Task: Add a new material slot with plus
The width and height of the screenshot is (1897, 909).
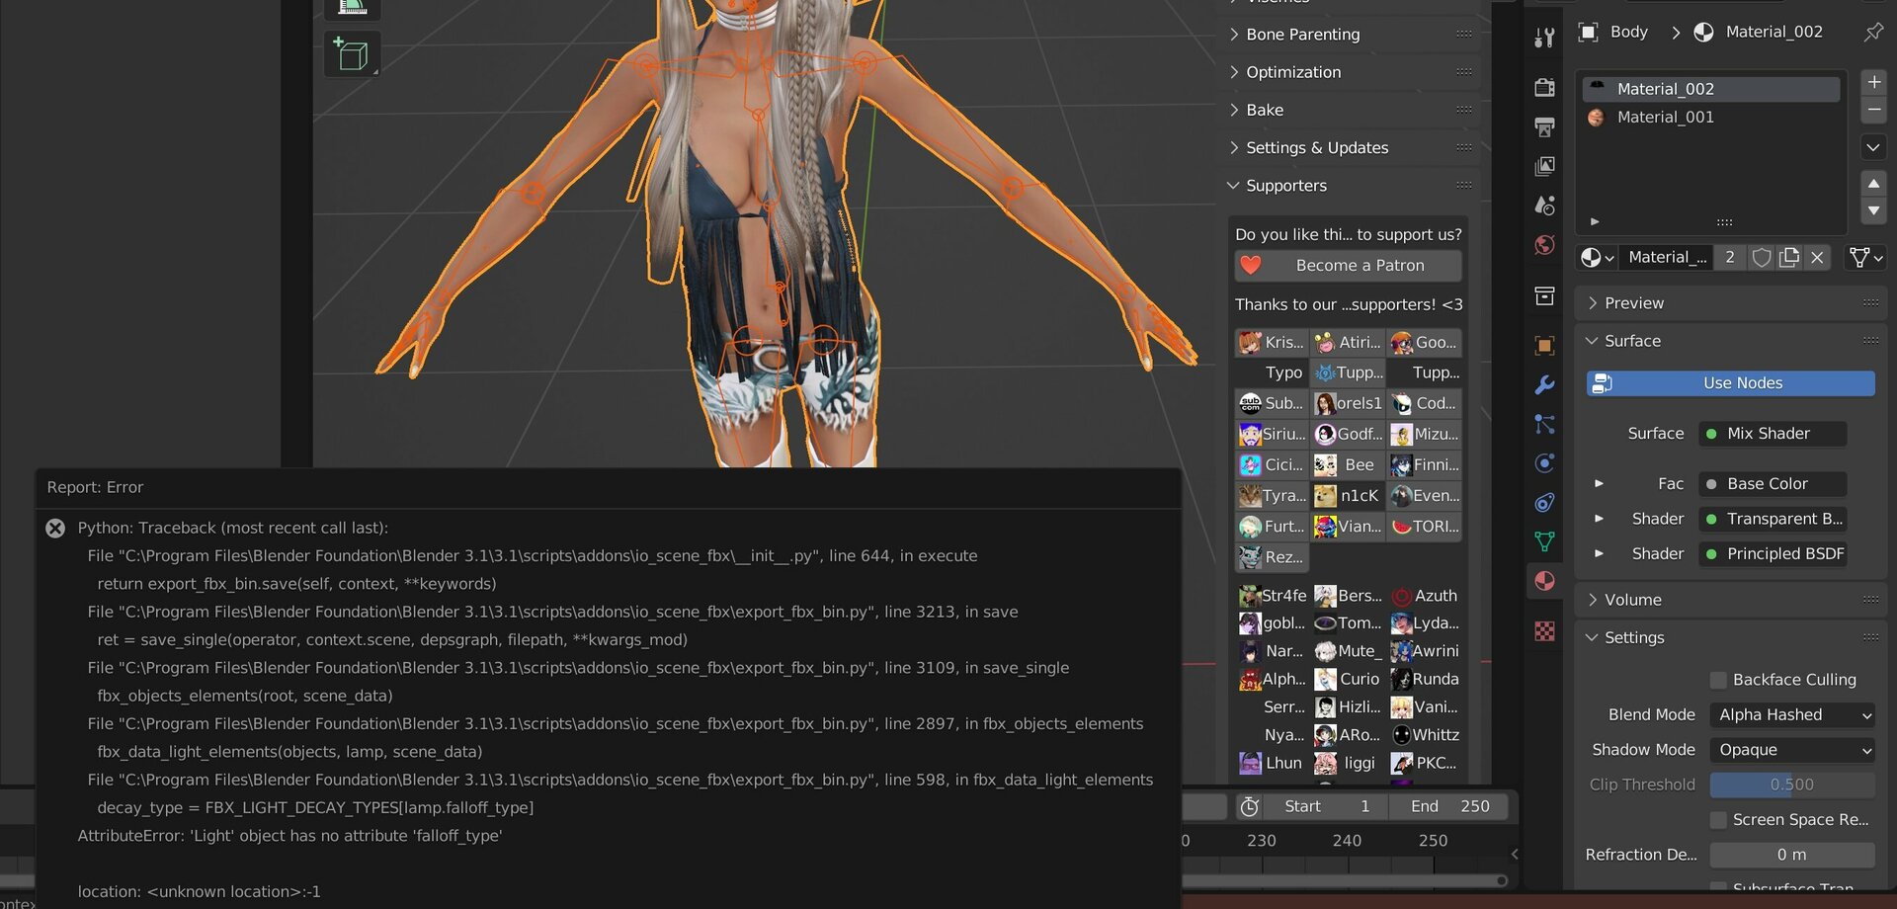Action: (x=1873, y=82)
